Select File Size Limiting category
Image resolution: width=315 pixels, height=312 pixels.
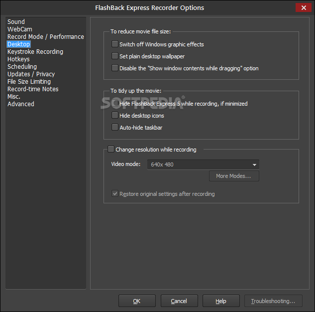click(x=29, y=81)
